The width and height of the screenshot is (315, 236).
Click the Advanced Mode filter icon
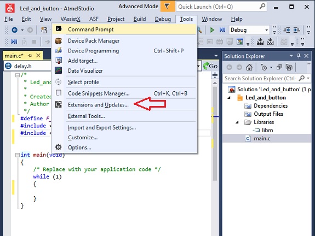167,7
